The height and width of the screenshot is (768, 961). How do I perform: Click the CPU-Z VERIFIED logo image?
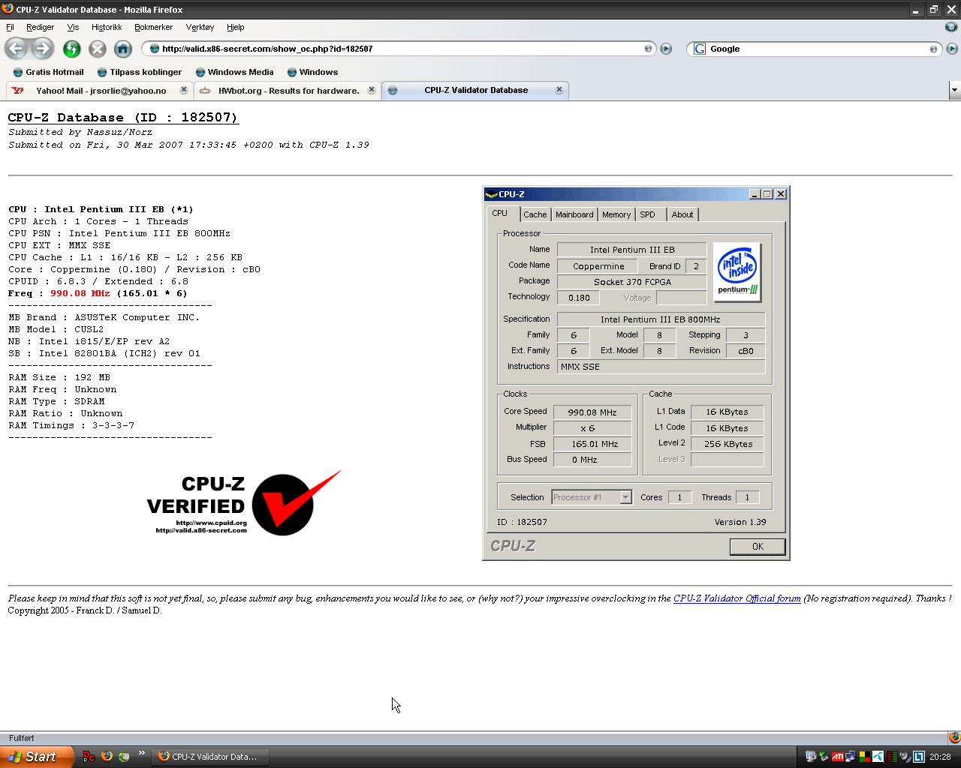tap(244, 503)
